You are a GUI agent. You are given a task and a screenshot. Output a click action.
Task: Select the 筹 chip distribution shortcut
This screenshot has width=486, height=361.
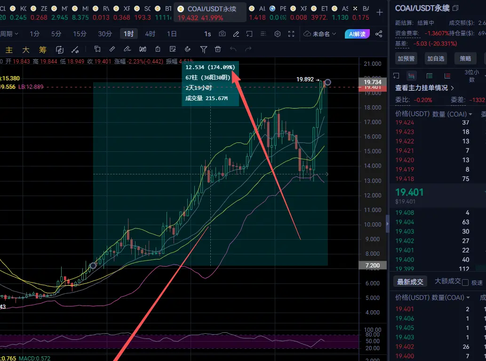[42, 49]
